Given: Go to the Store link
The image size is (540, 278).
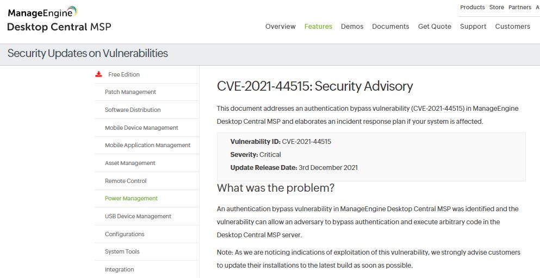Looking at the screenshot, I should coord(496,7).
